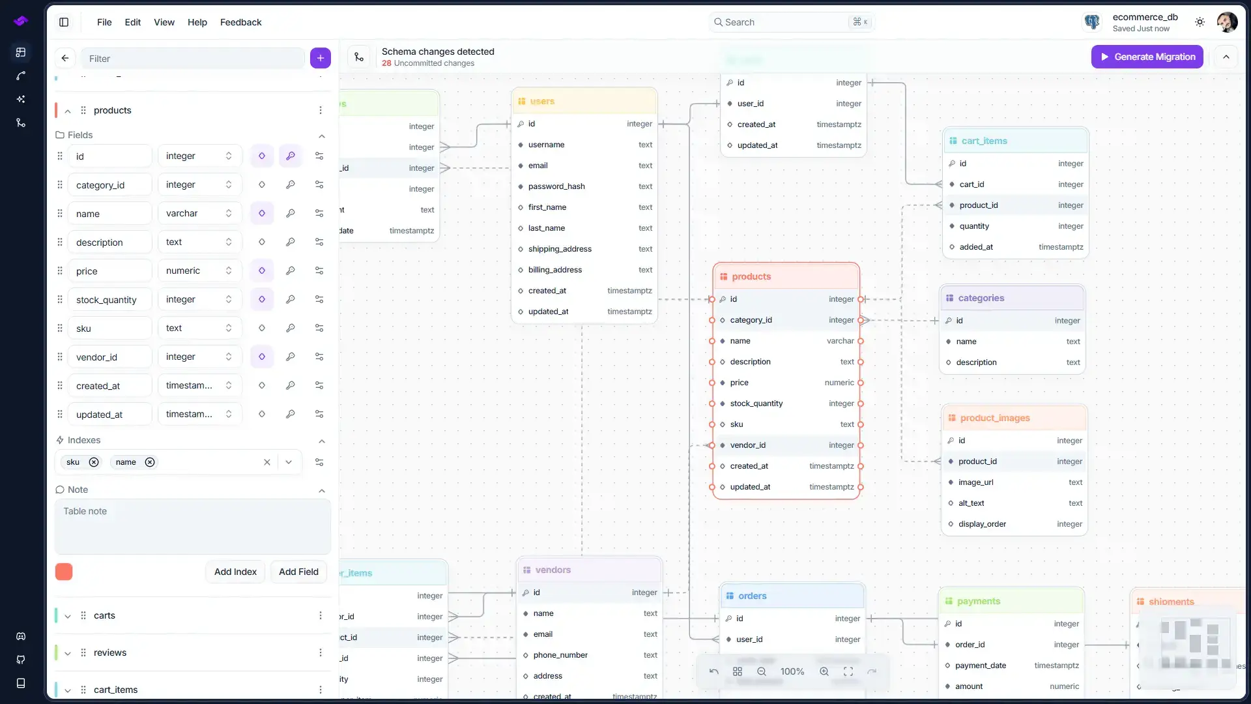Collapse the Indexes section
1251x704 pixels.
coord(322,441)
